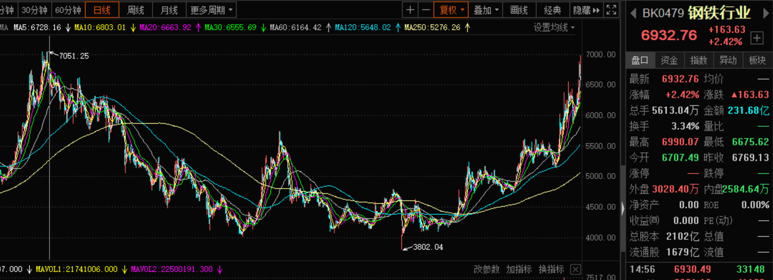Enable 画线 drawing mode

pyautogui.click(x=519, y=10)
